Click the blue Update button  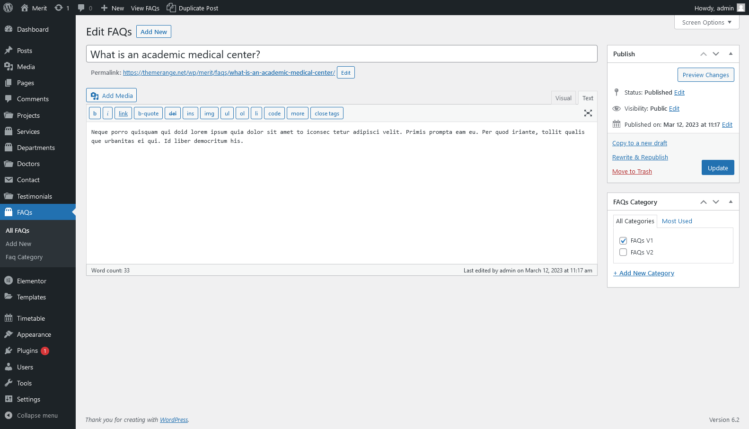tap(717, 168)
